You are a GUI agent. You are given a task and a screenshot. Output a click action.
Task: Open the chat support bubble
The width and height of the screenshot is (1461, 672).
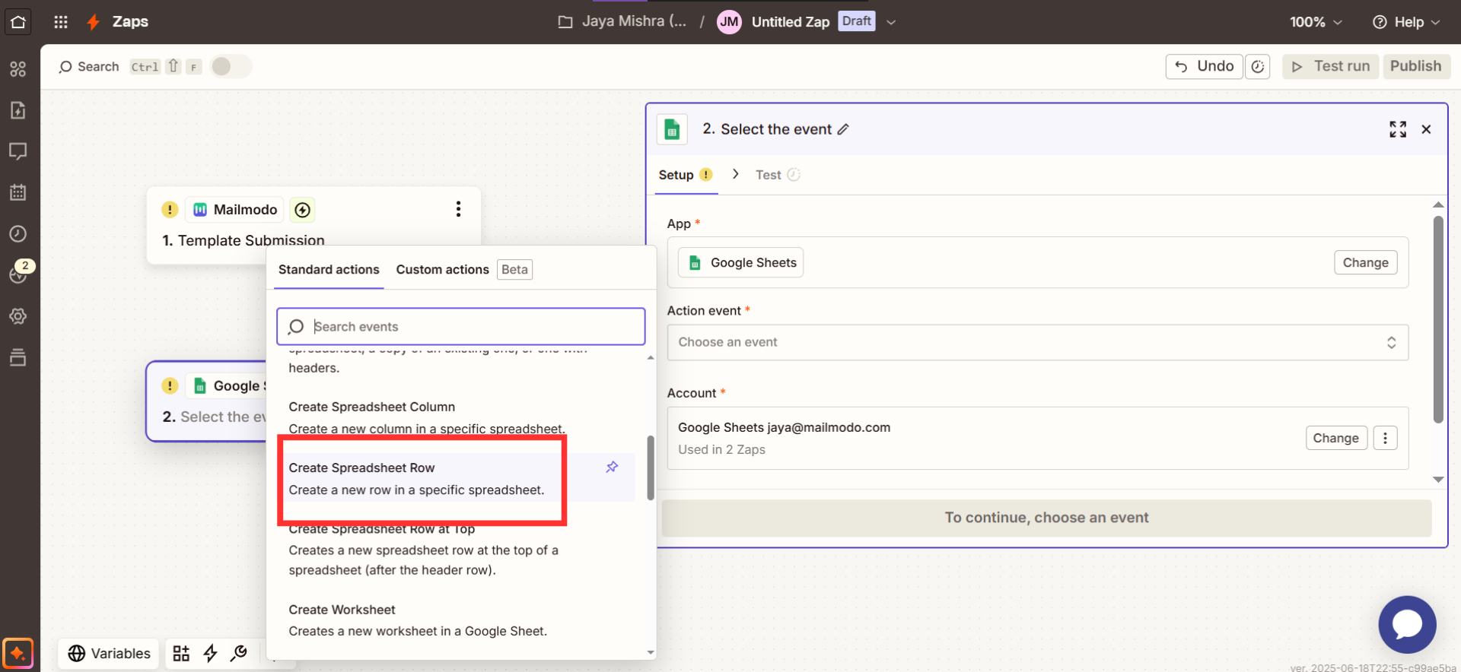[x=1407, y=625]
